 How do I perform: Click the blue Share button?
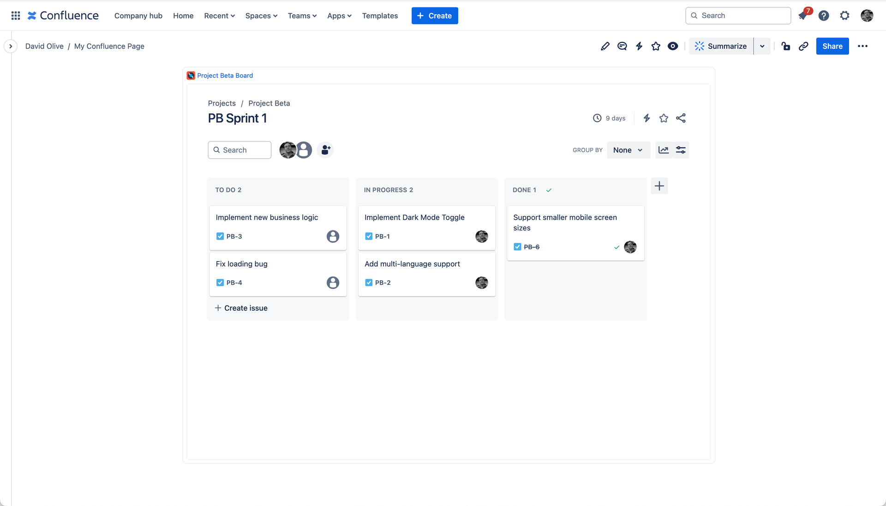coord(832,46)
